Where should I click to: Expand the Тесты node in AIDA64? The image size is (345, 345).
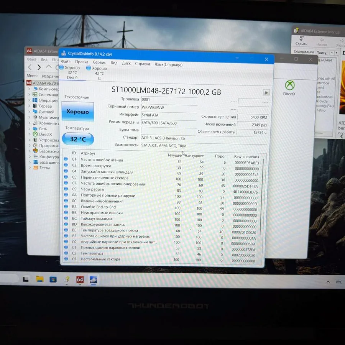pos(30,168)
